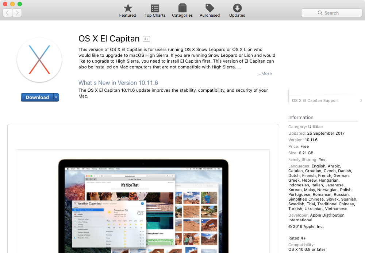Click the What's New in Version 10.11.6 heading

point(118,83)
